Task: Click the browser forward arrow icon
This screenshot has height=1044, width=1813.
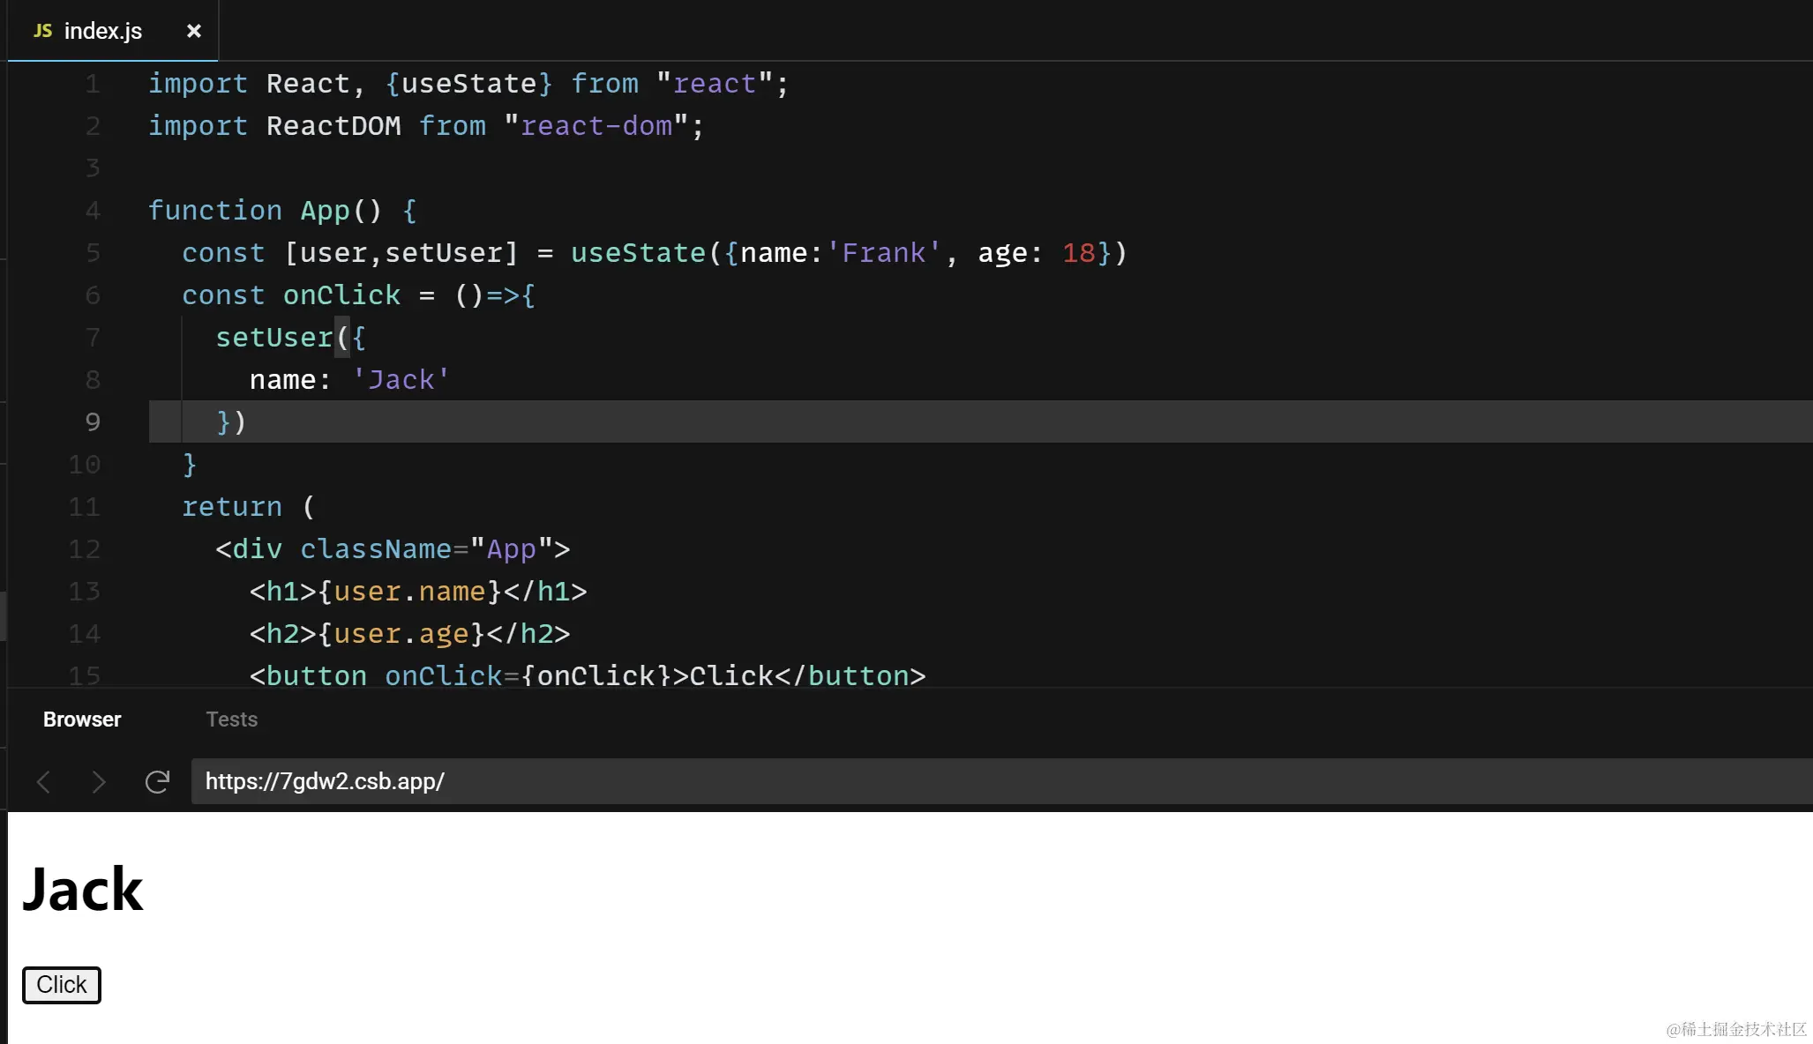Action: (98, 781)
